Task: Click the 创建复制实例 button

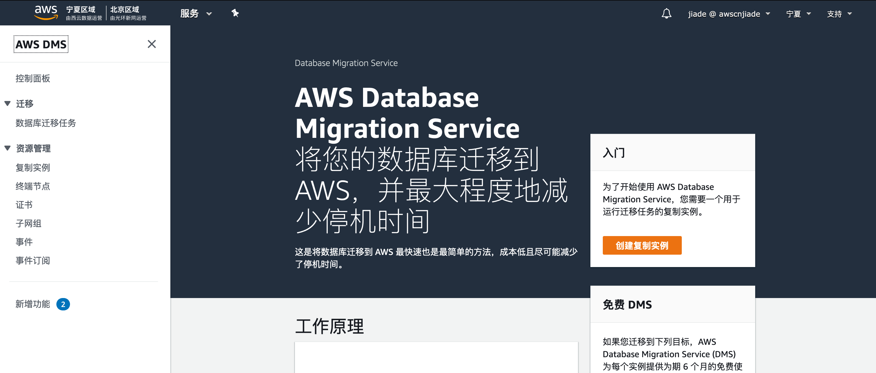Action: point(642,245)
